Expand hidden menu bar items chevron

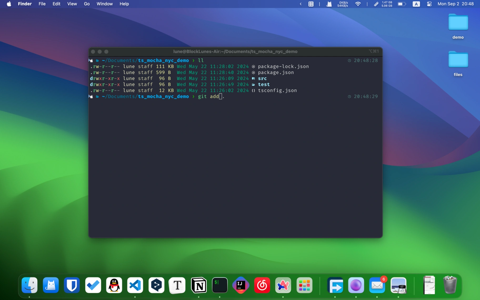tap(301, 4)
